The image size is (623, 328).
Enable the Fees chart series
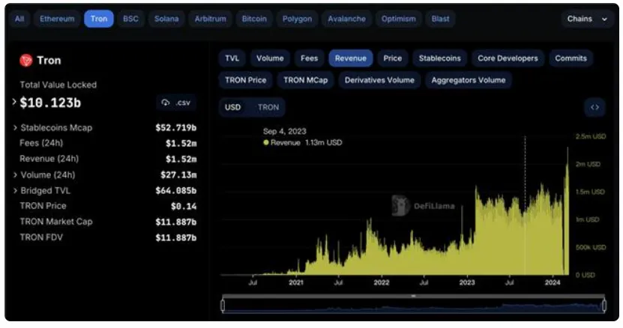tap(309, 58)
